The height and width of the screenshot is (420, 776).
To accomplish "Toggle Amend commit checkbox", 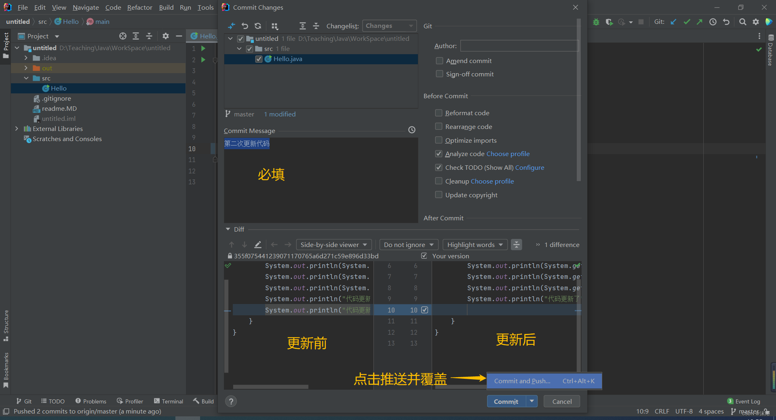I will coord(439,61).
